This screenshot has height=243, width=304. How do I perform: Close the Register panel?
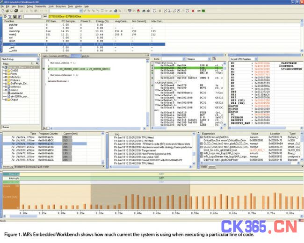coord(303,55)
